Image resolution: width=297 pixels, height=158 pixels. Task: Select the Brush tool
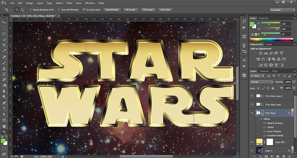[4, 63]
